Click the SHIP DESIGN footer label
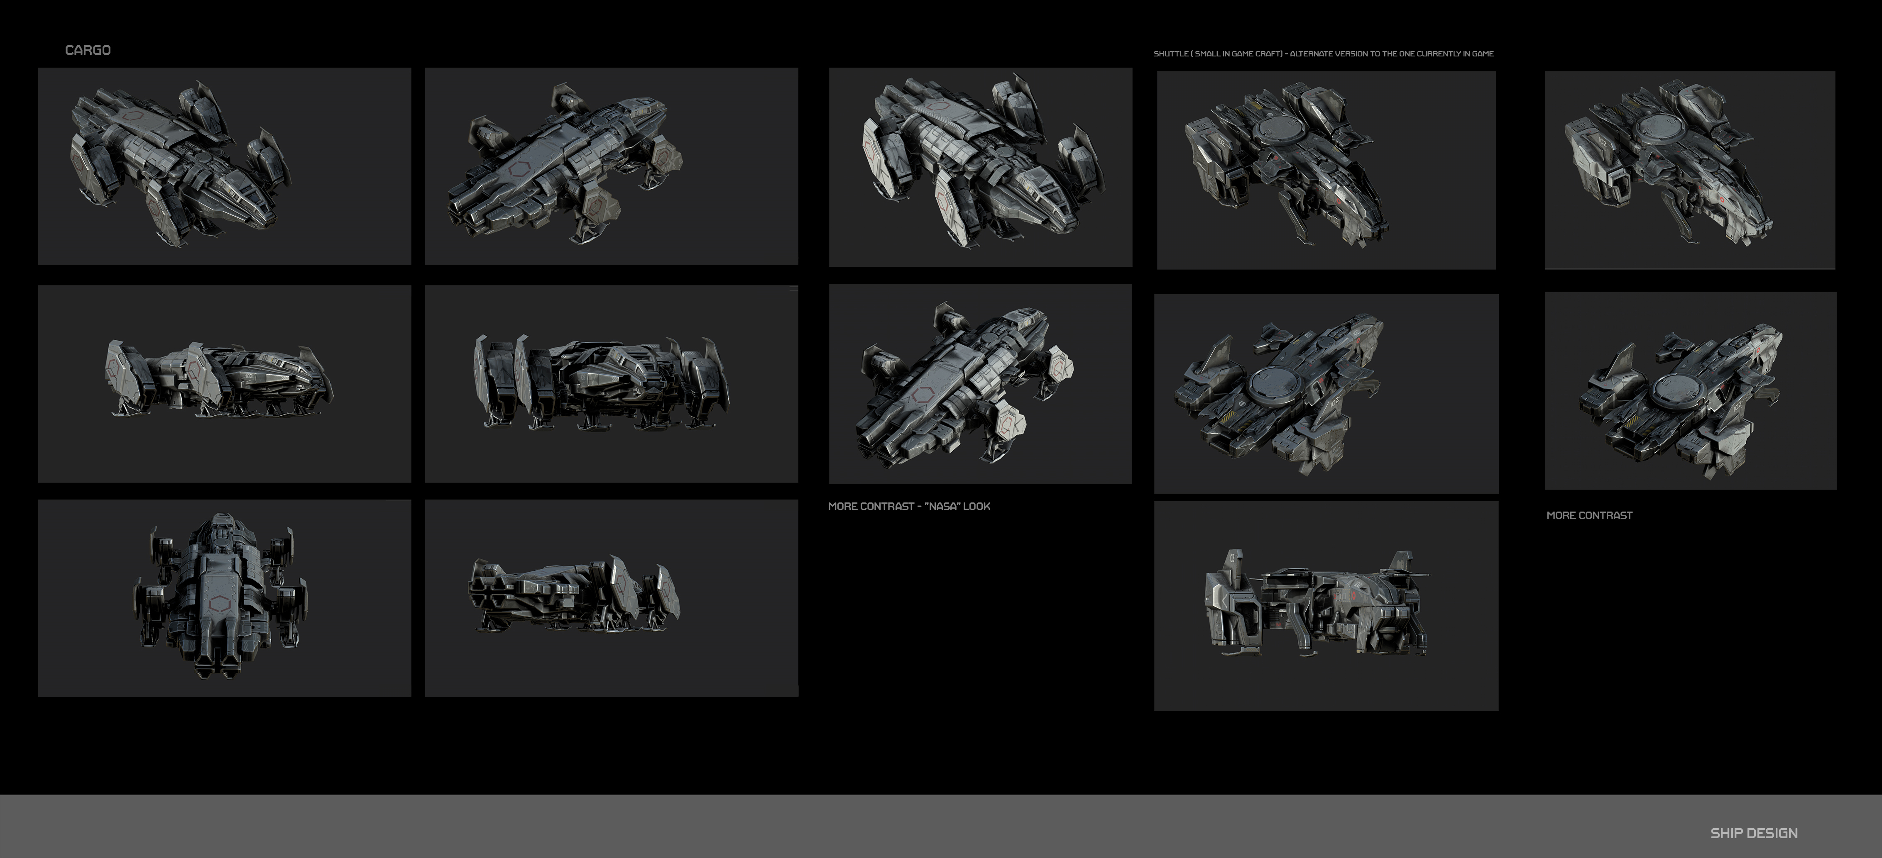 click(x=1753, y=833)
